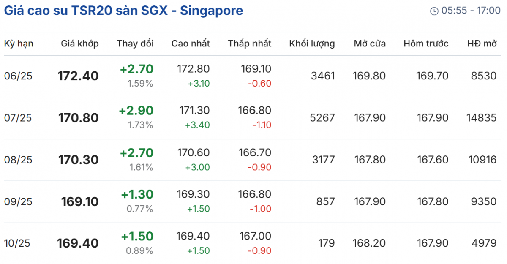Select the 07/25 contract row
Viewport: 507px width, 264px height.
pos(18,118)
